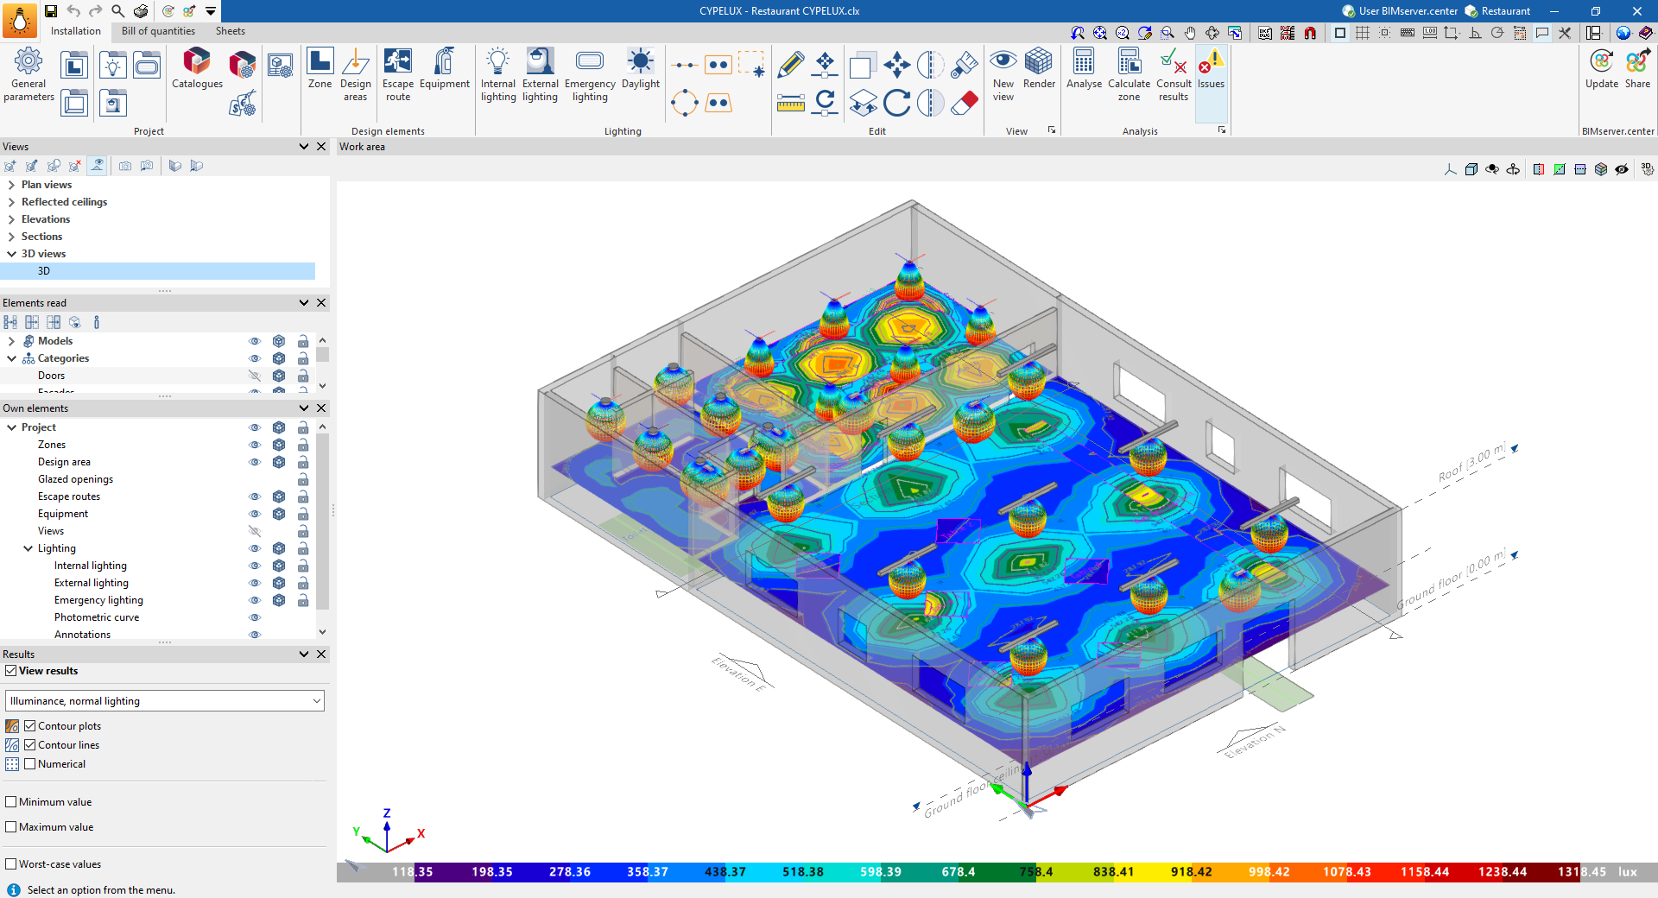Image resolution: width=1658 pixels, height=898 pixels.
Task: Click the Undo arrow in title bar
Action: [73, 11]
